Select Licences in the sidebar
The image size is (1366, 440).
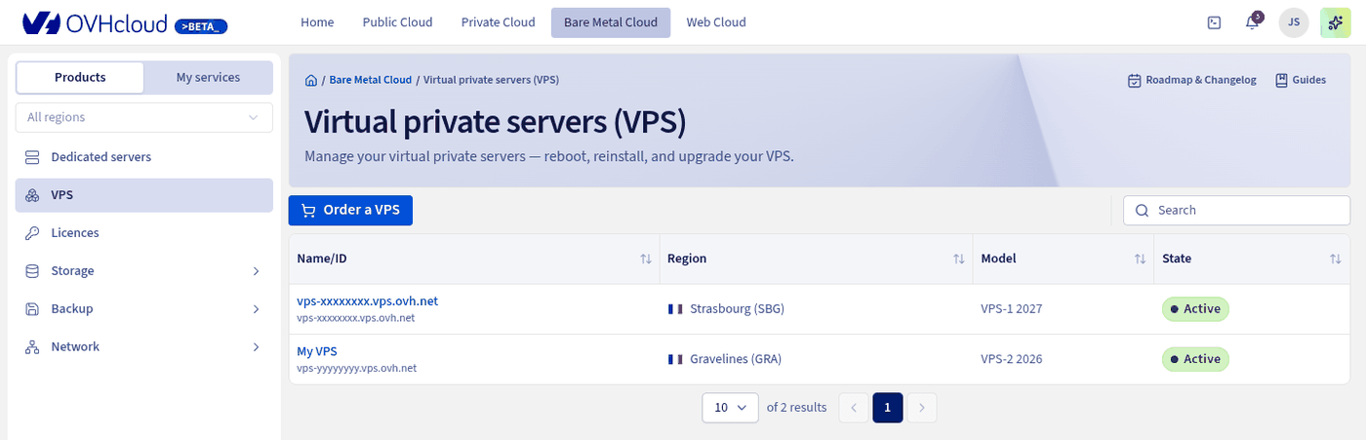pos(144,233)
